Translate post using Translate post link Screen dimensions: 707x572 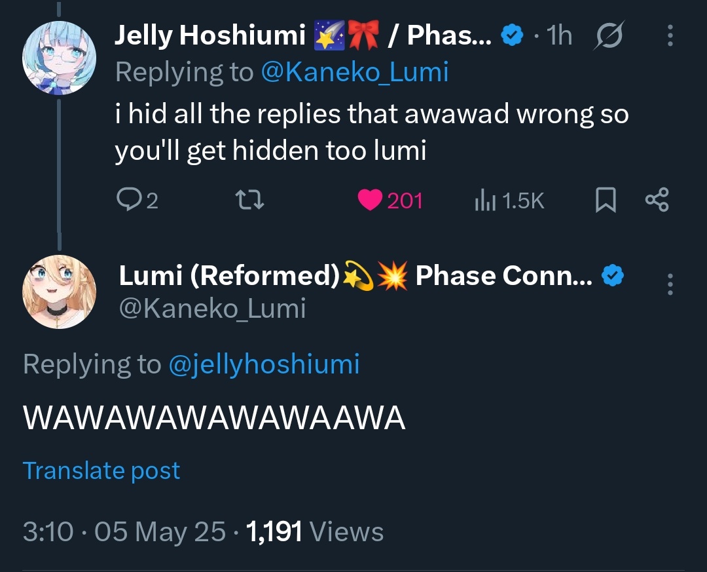(101, 470)
